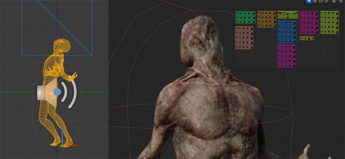Select the green node block
Image resolution: width=345 pixels, height=159 pixels.
(x=245, y=17)
